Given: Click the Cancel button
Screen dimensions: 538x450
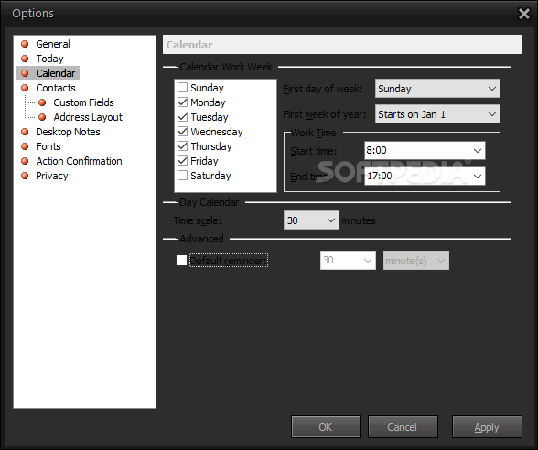Looking at the screenshot, I should [x=403, y=427].
